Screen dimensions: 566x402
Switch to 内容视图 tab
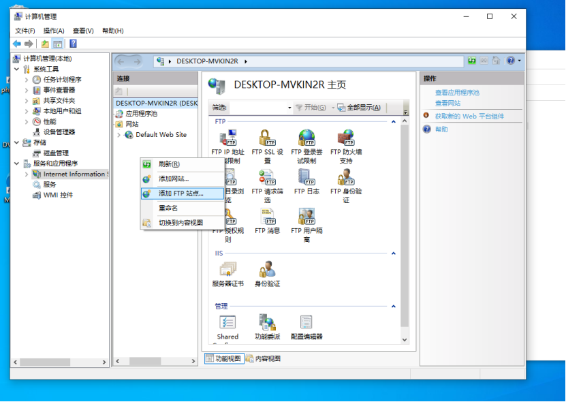click(x=264, y=358)
